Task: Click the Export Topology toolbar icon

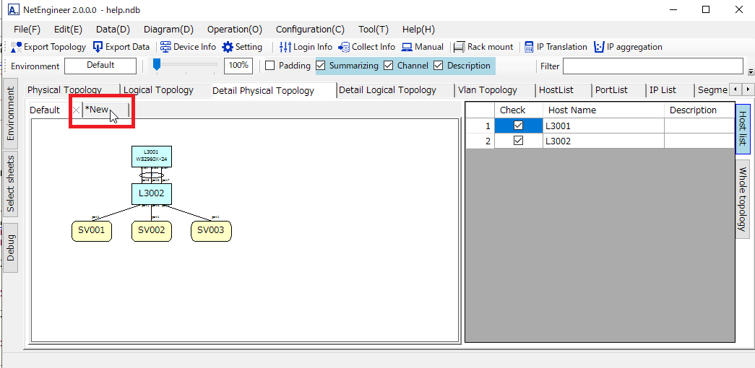Action: tap(17, 47)
